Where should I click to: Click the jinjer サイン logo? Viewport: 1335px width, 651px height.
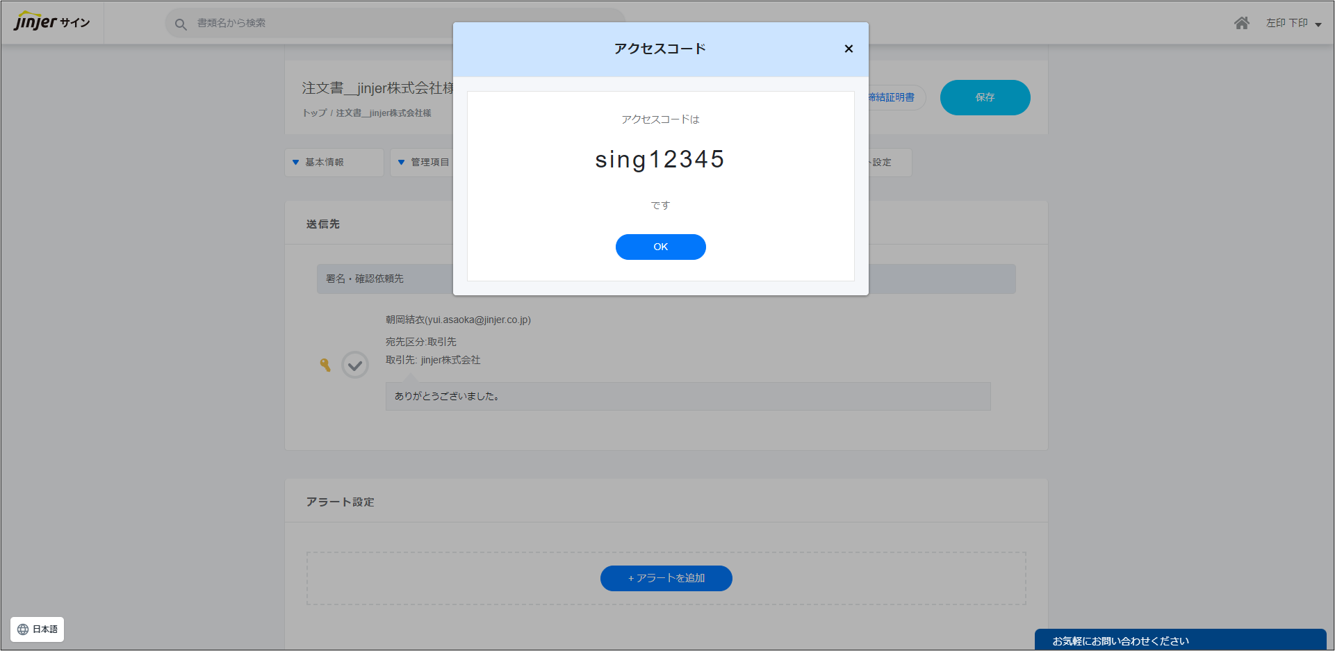coord(52,22)
